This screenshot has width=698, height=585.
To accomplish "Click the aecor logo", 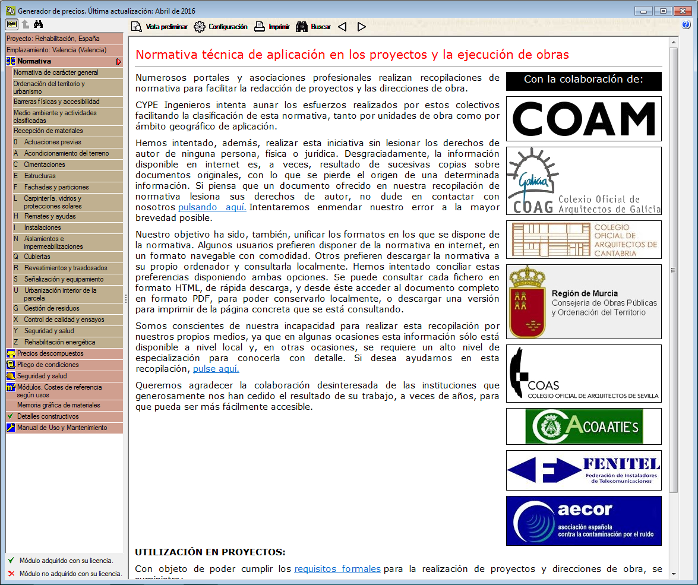I will 583,521.
